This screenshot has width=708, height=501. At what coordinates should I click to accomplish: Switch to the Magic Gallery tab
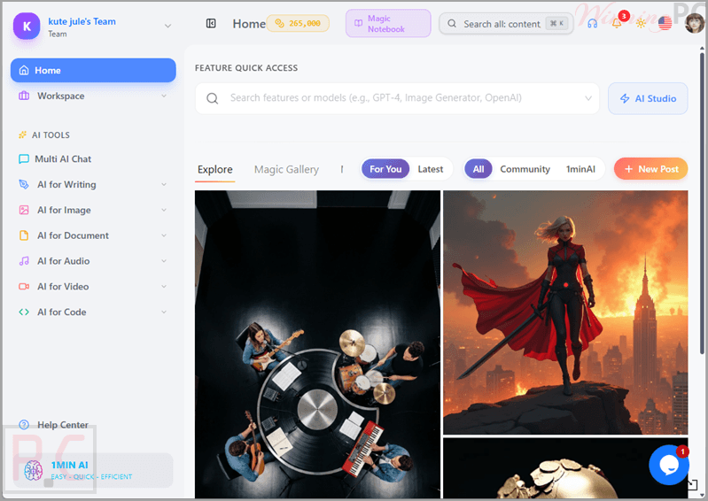pyautogui.click(x=286, y=170)
